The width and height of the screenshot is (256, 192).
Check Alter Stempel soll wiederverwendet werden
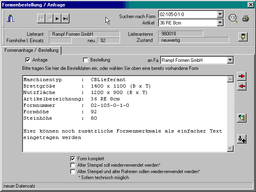click(73, 165)
